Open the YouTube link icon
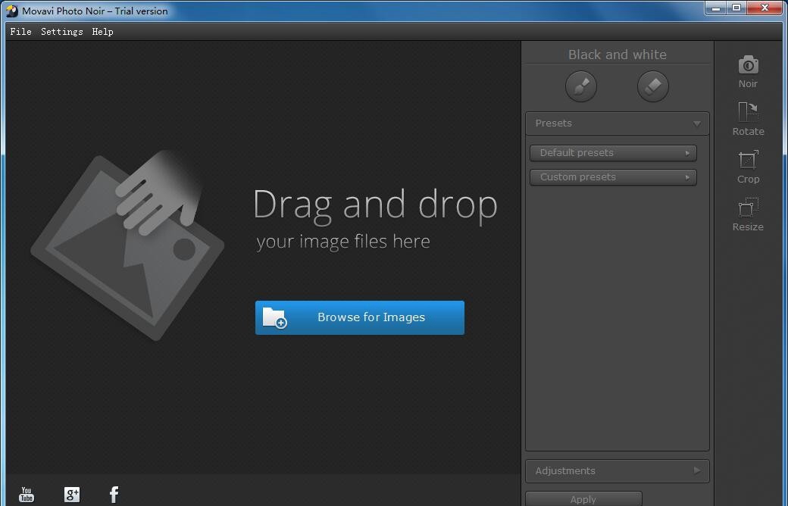This screenshot has height=506, width=788. [27, 495]
